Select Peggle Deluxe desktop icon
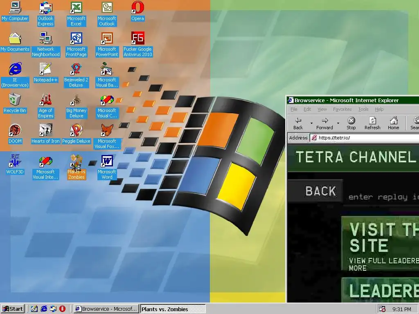This screenshot has height=314, width=419. point(76,134)
